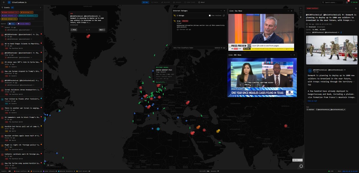Open the Layers control on map
The height and width of the screenshot is (173, 359).
tap(51, 165)
